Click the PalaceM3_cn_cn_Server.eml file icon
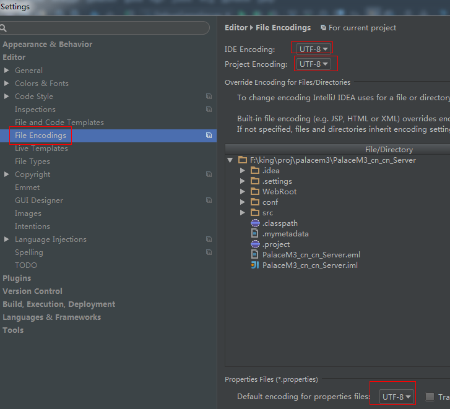The width and height of the screenshot is (450, 409). point(254,254)
